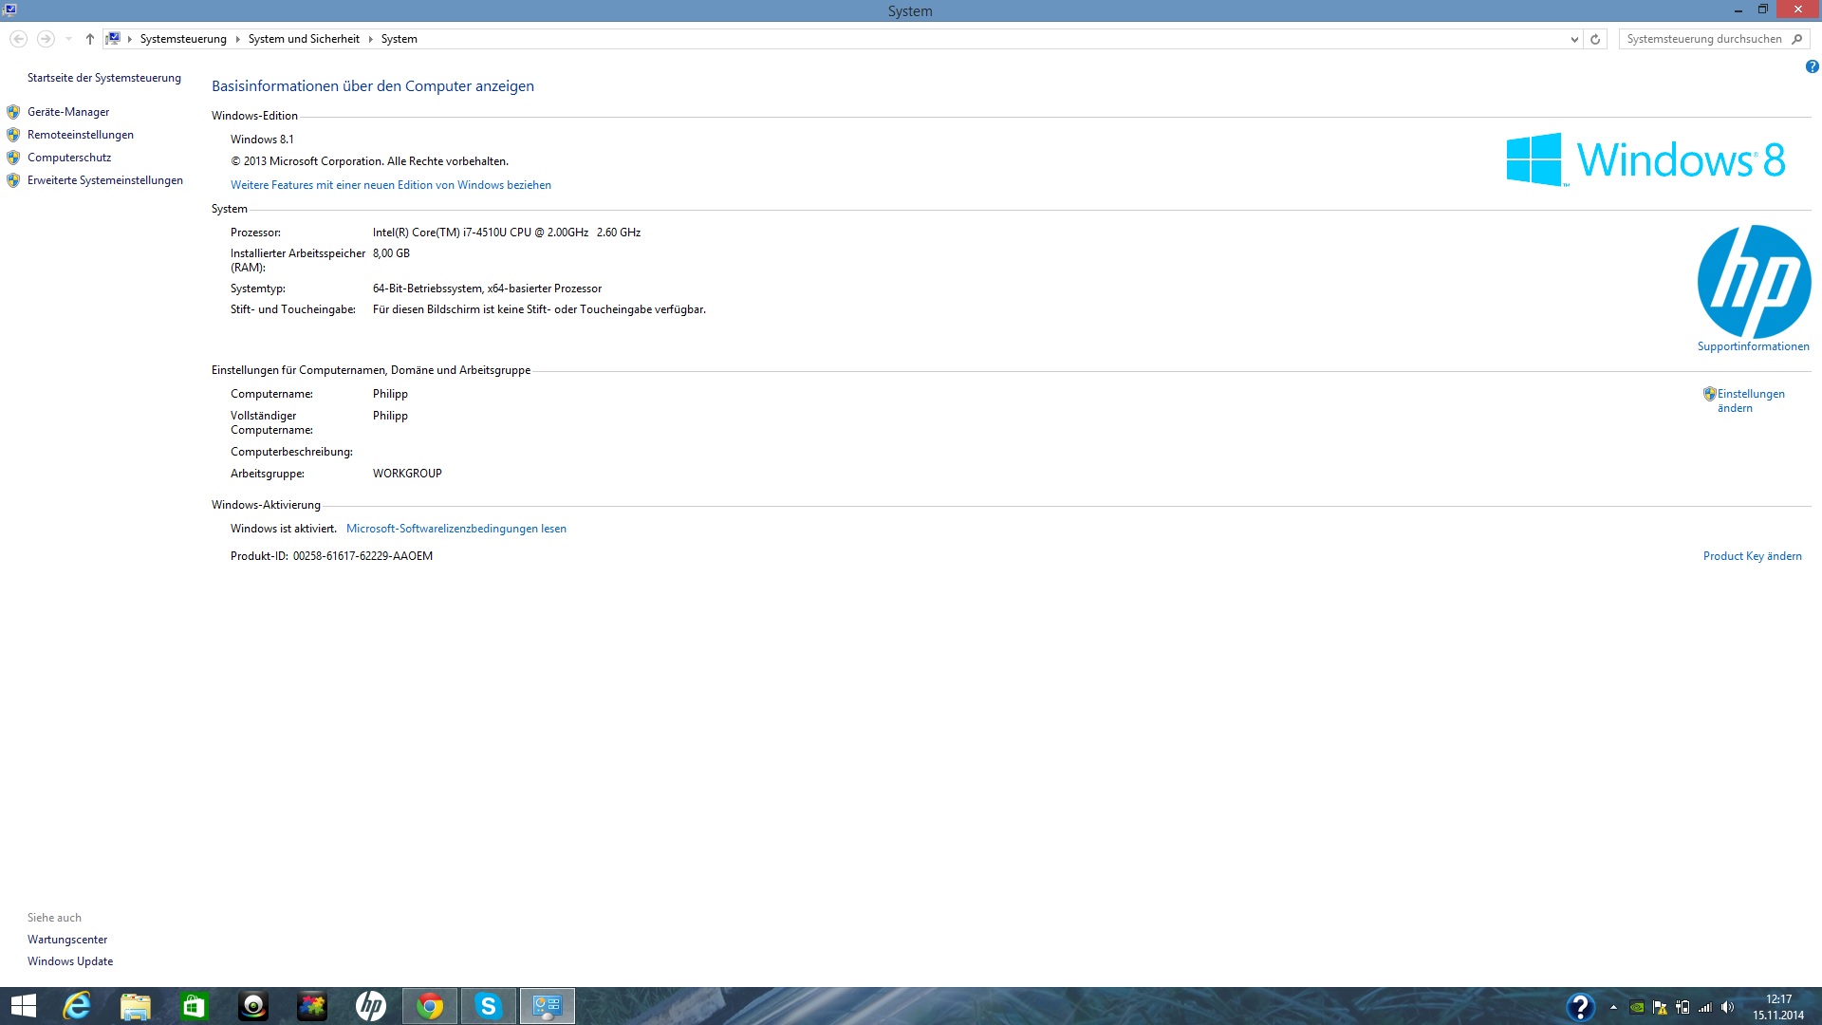Click the refresh icon beside address bar

1595,39
